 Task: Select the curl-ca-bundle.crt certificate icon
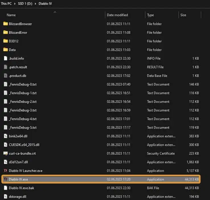point(5,153)
